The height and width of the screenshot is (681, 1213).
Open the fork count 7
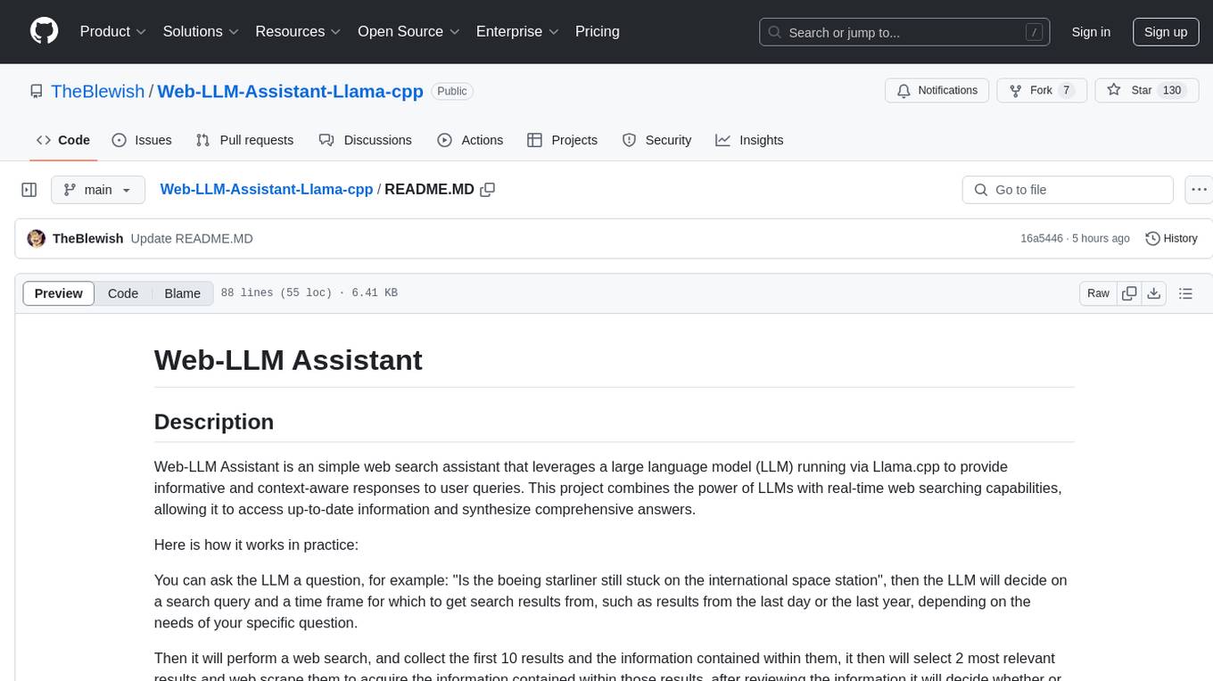pos(1067,90)
